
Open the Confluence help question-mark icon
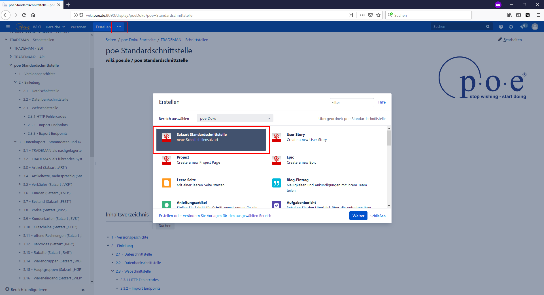pyautogui.click(x=501, y=27)
